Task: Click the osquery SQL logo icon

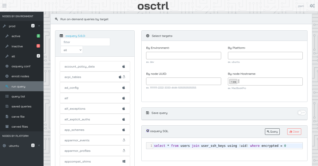Action: (x=148, y=131)
